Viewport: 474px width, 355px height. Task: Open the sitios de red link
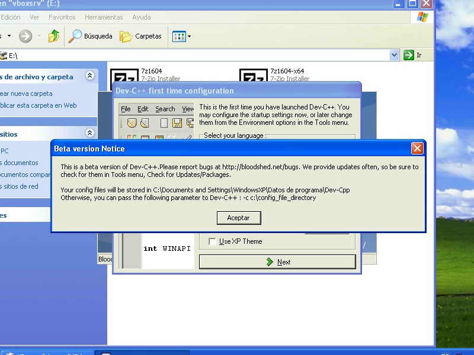20,186
